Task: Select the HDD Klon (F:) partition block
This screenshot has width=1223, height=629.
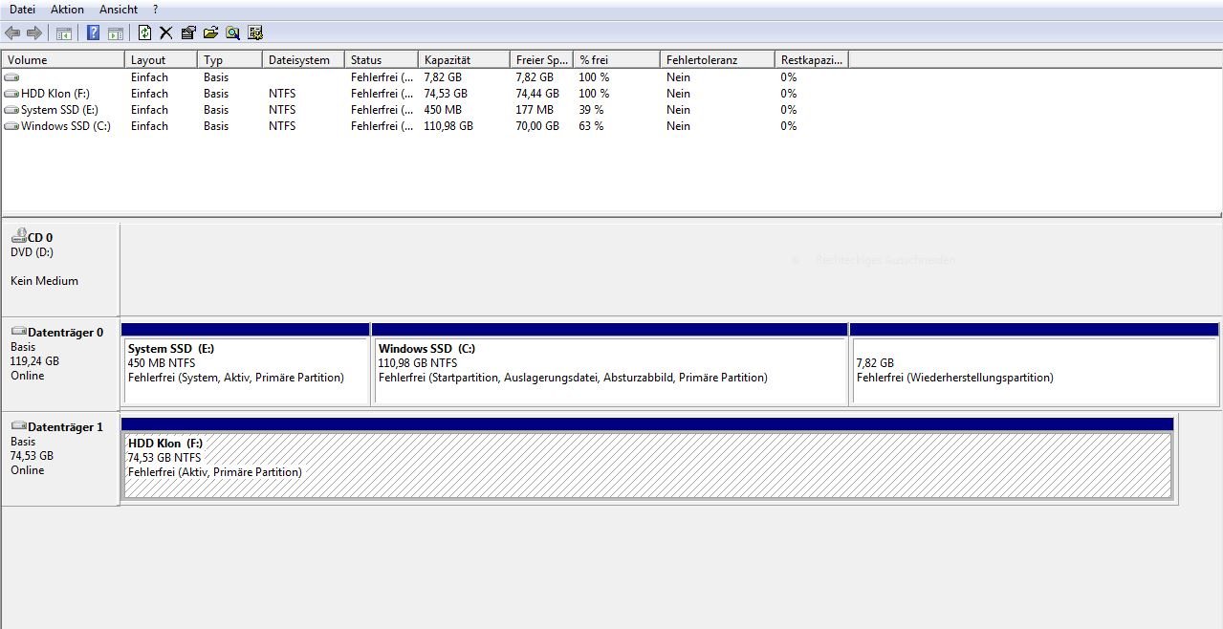Action: (646, 466)
